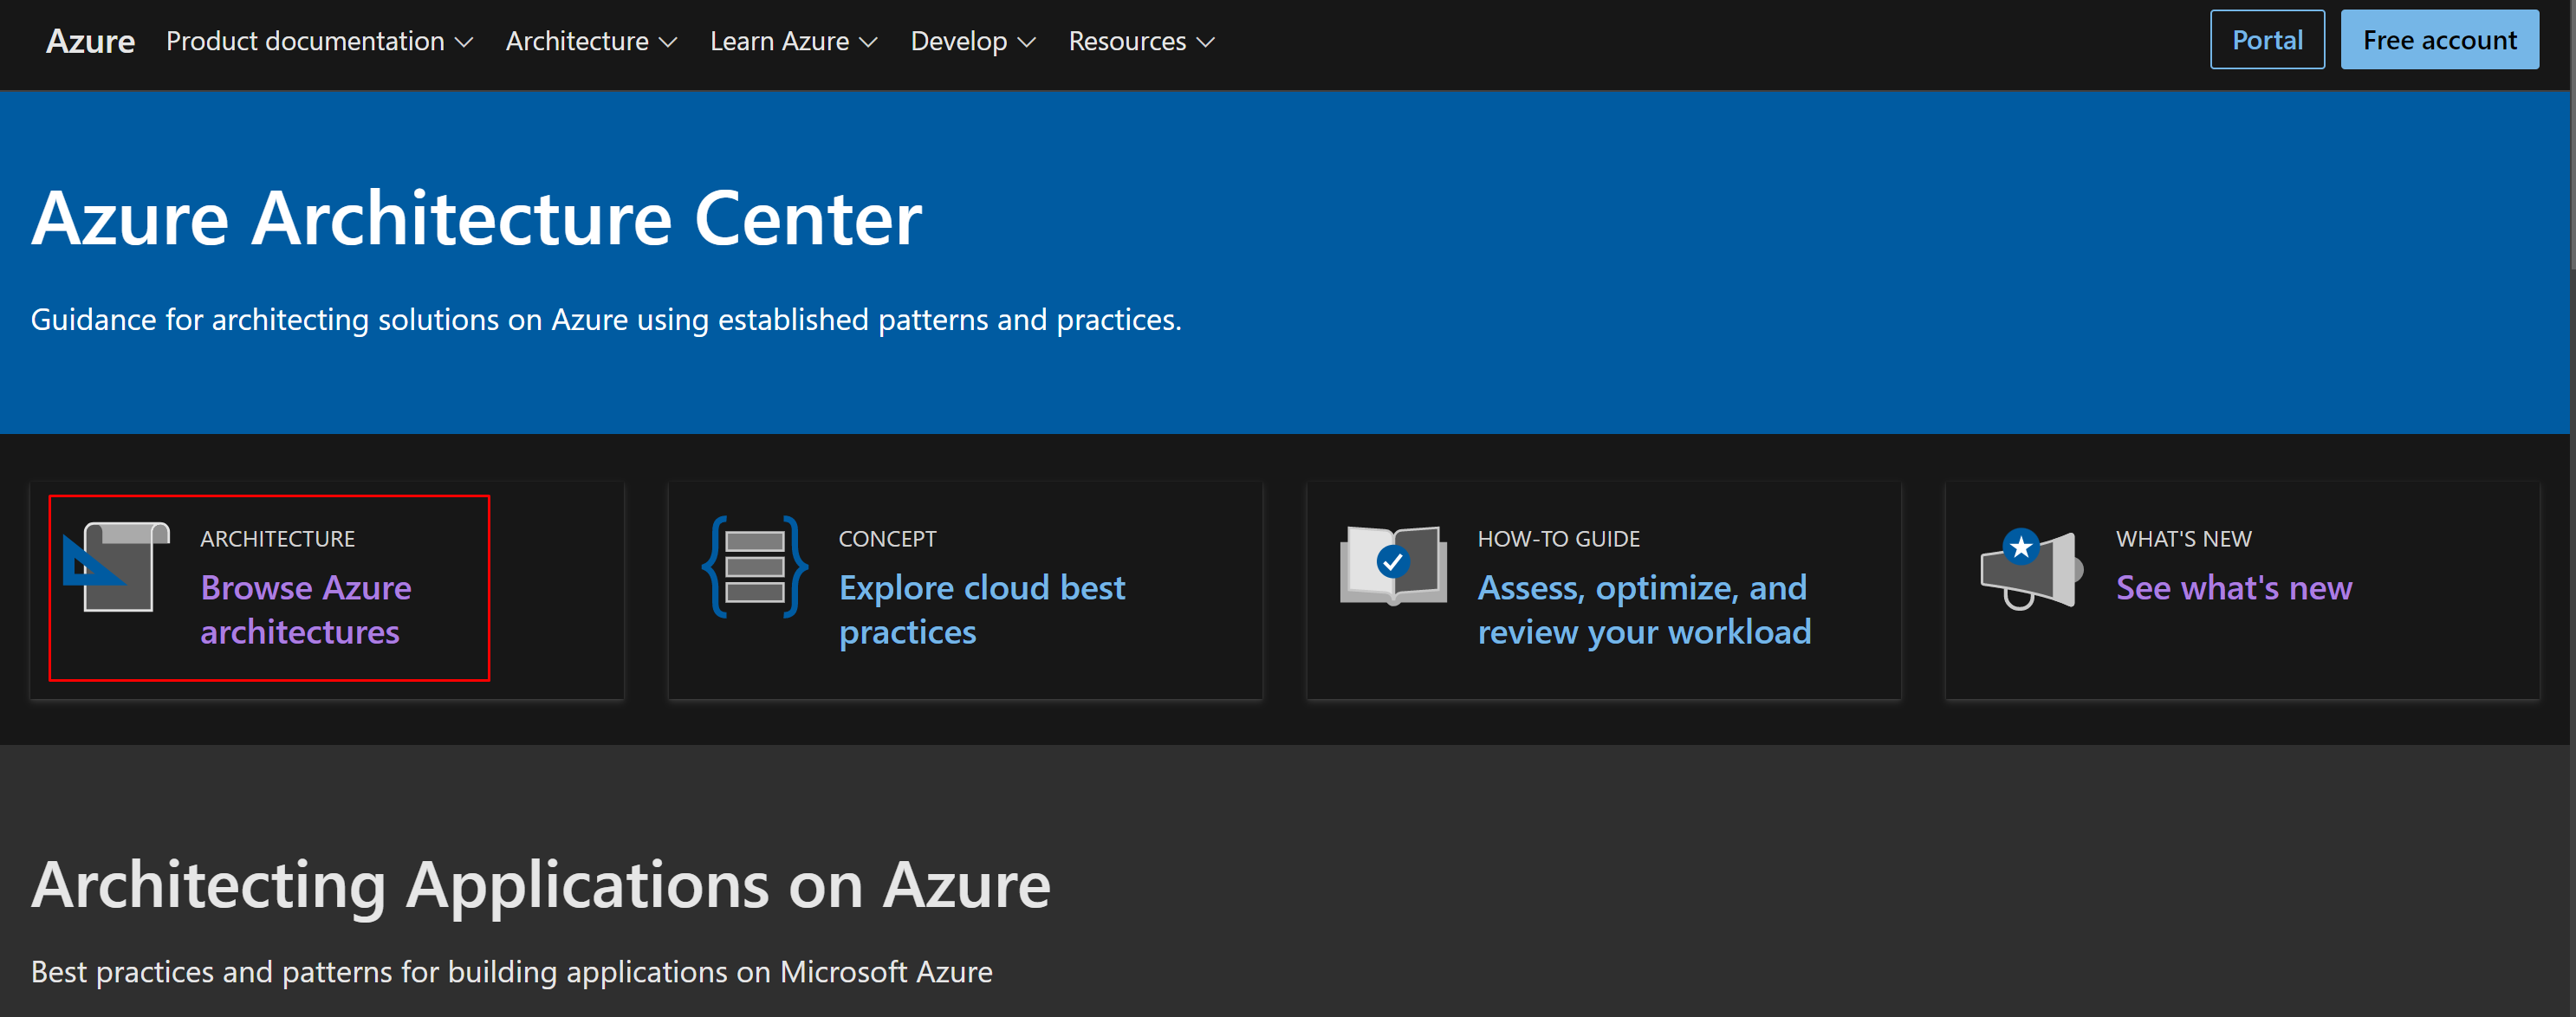Click the Free account button
The height and width of the screenshot is (1017, 2576).
pos(2438,40)
